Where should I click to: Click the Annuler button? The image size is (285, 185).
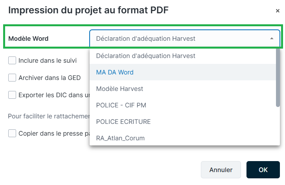click(221, 170)
